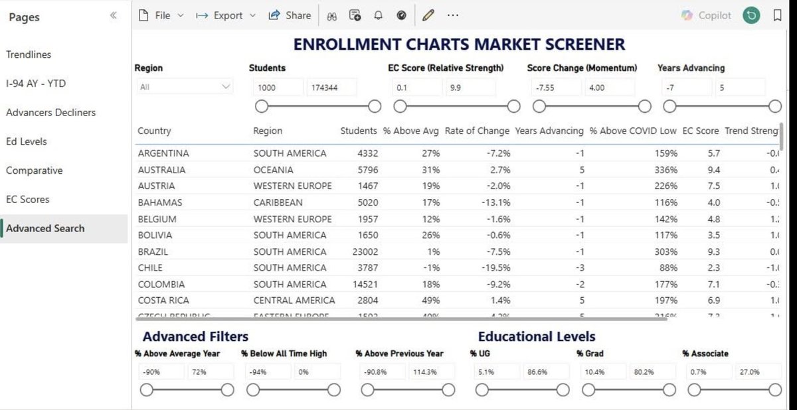Image resolution: width=797 pixels, height=410 pixels.
Task: Click Score Change minimum field showing -7.55
Action: [x=557, y=87]
